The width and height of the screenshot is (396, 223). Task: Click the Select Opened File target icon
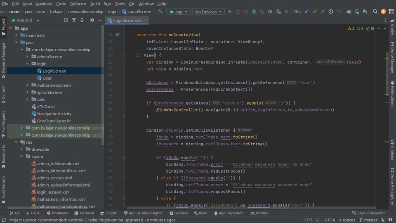point(66,20)
